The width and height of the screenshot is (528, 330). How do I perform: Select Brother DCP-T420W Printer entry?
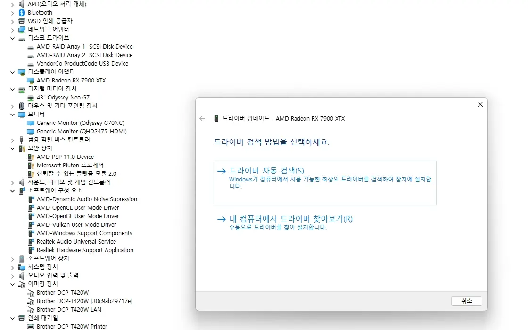pyautogui.click(x=72, y=326)
